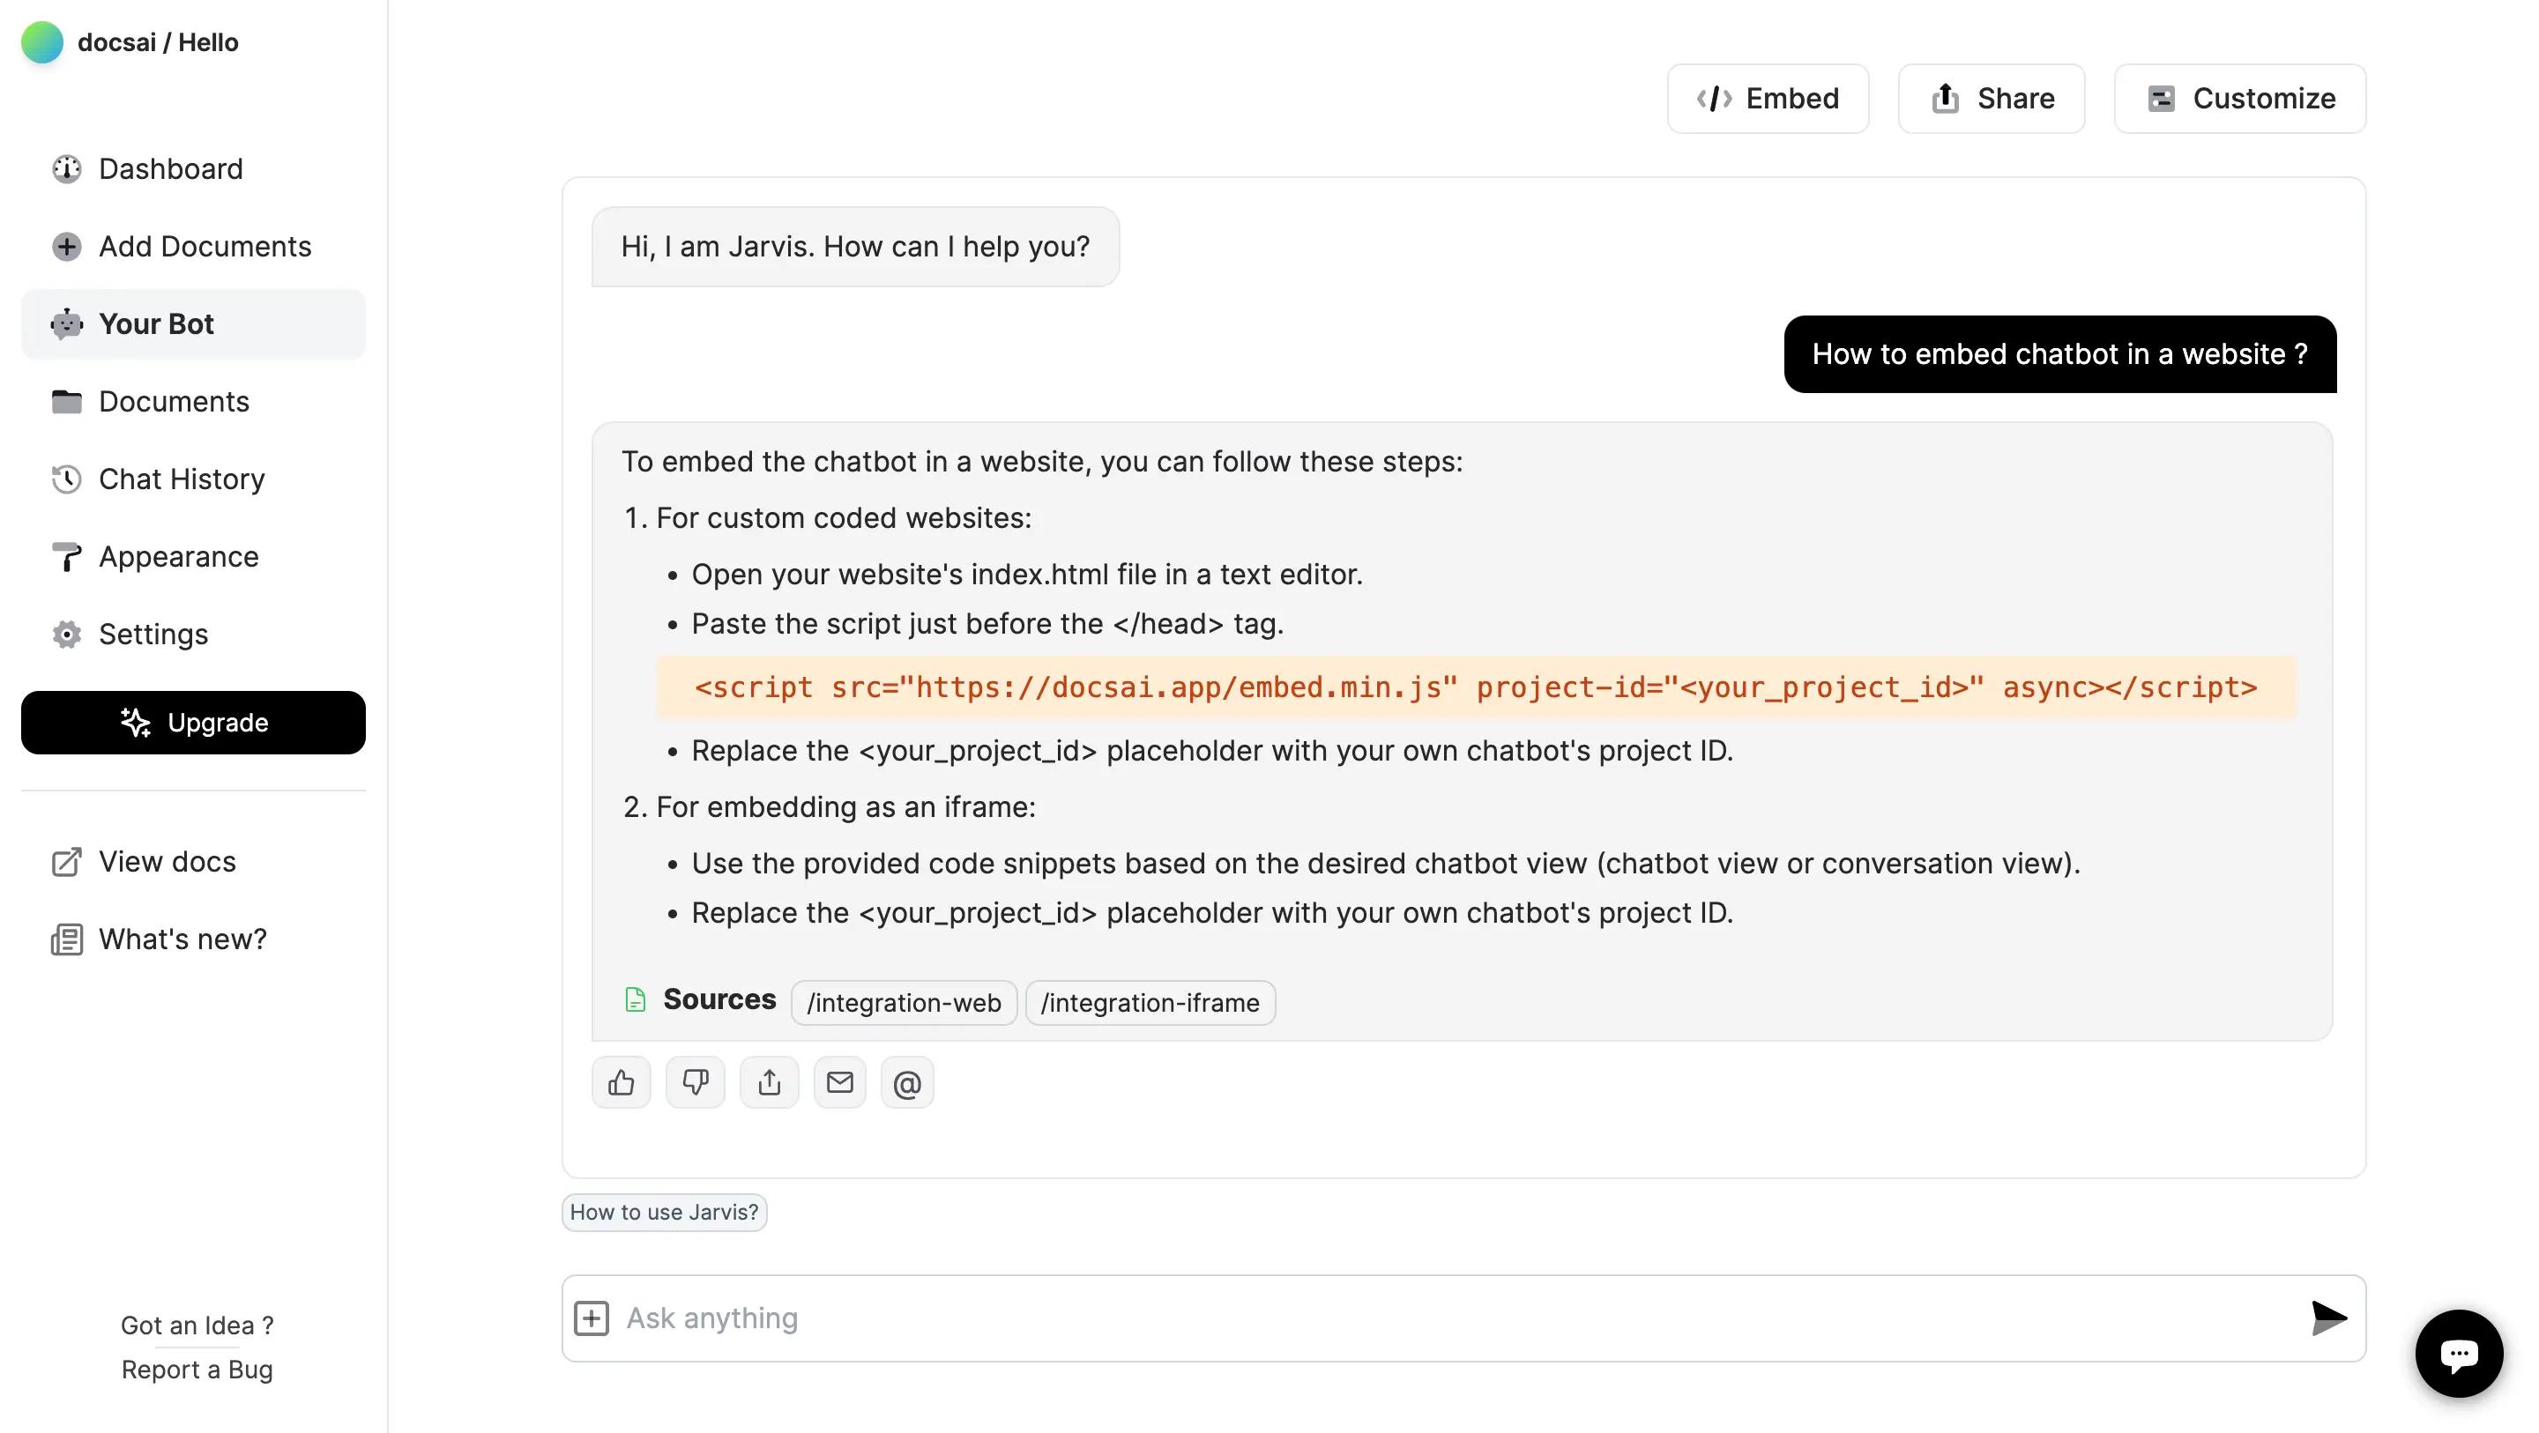The image size is (2539, 1433).
Task: Select the 'How to use Jarvis?' suggestion
Action: (x=665, y=1213)
